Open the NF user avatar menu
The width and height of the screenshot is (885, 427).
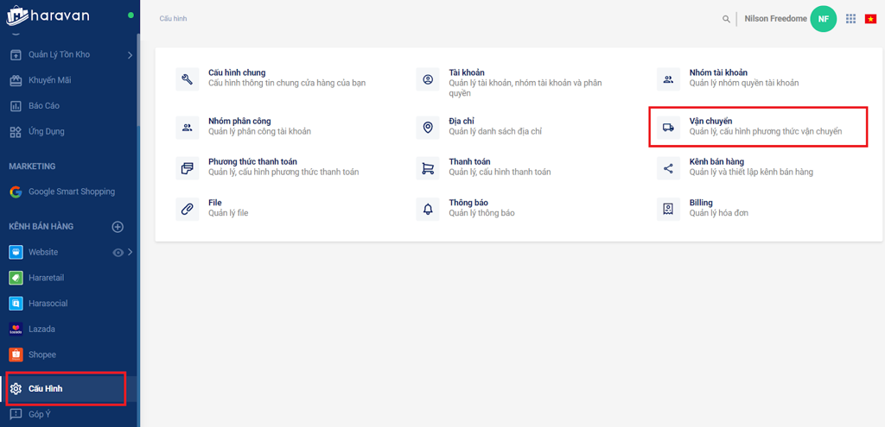(x=823, y=19)
